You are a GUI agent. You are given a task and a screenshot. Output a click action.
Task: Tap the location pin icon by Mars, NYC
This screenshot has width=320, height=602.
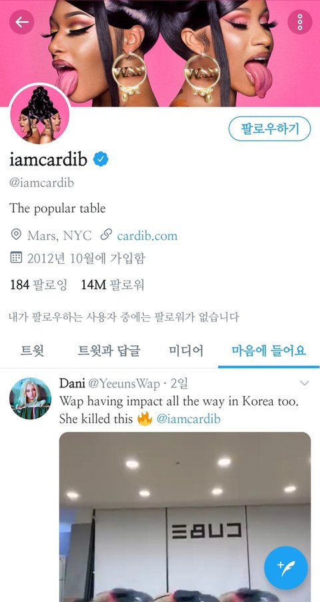[x=16, y=235]
